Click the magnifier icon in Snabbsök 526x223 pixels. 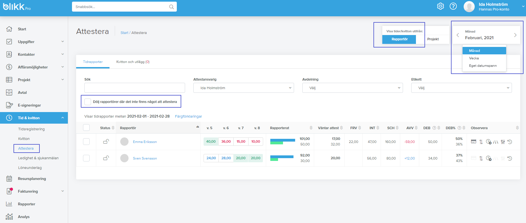[x=171, y=7]
